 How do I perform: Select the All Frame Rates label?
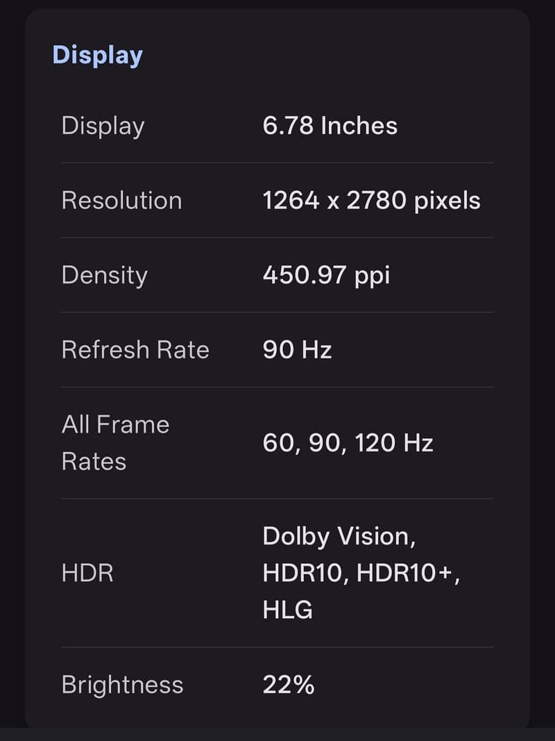pyautogui.click(x=115, y=443)
